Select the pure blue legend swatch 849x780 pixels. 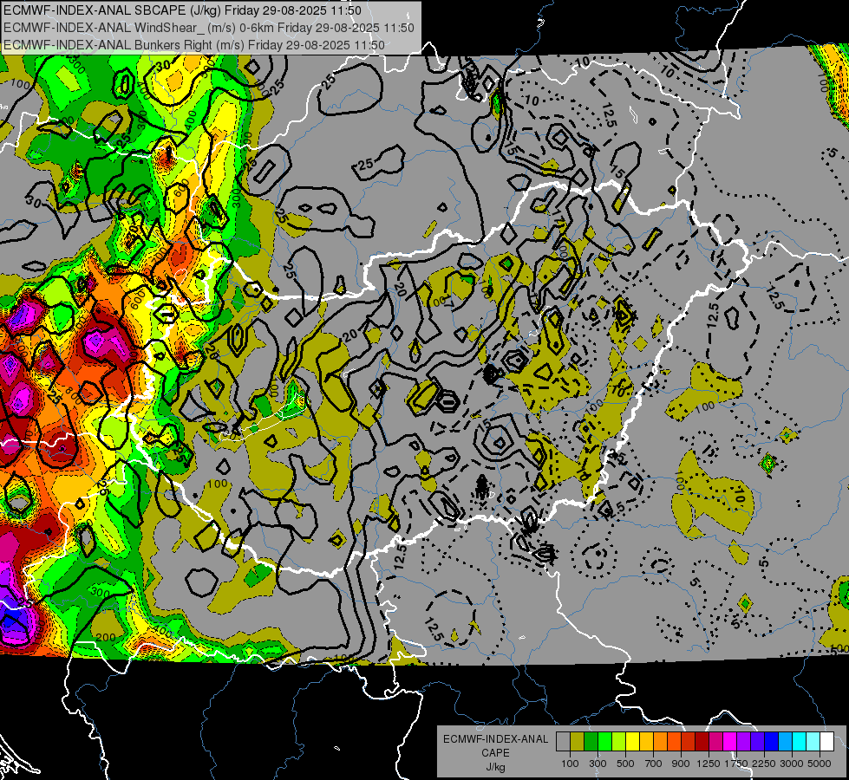click(x=772, y=741)
